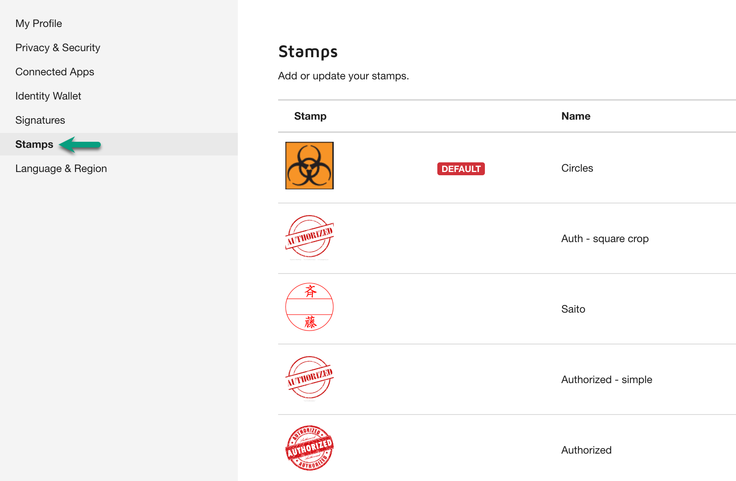Click the Saito stamp name label

point(573,309)
